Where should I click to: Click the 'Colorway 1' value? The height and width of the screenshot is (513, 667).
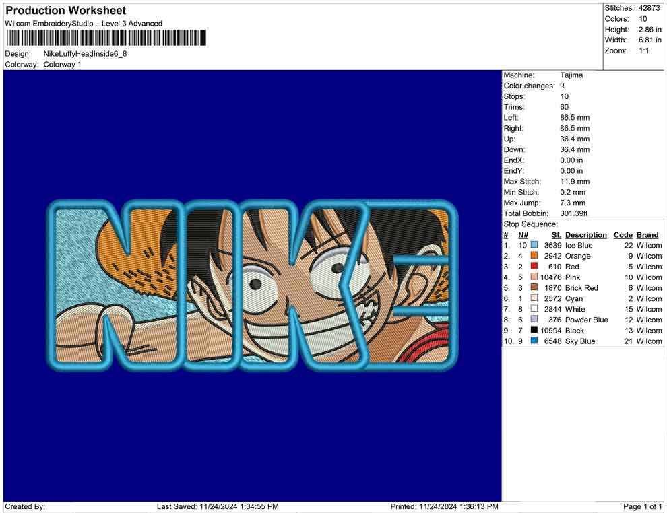[62, 64]
